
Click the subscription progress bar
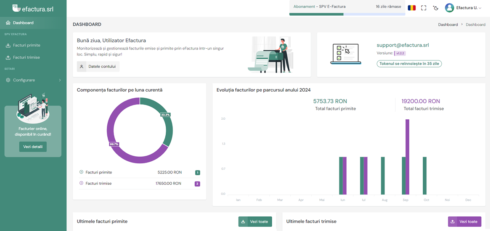pyautogui.click(x=347, y=14)
